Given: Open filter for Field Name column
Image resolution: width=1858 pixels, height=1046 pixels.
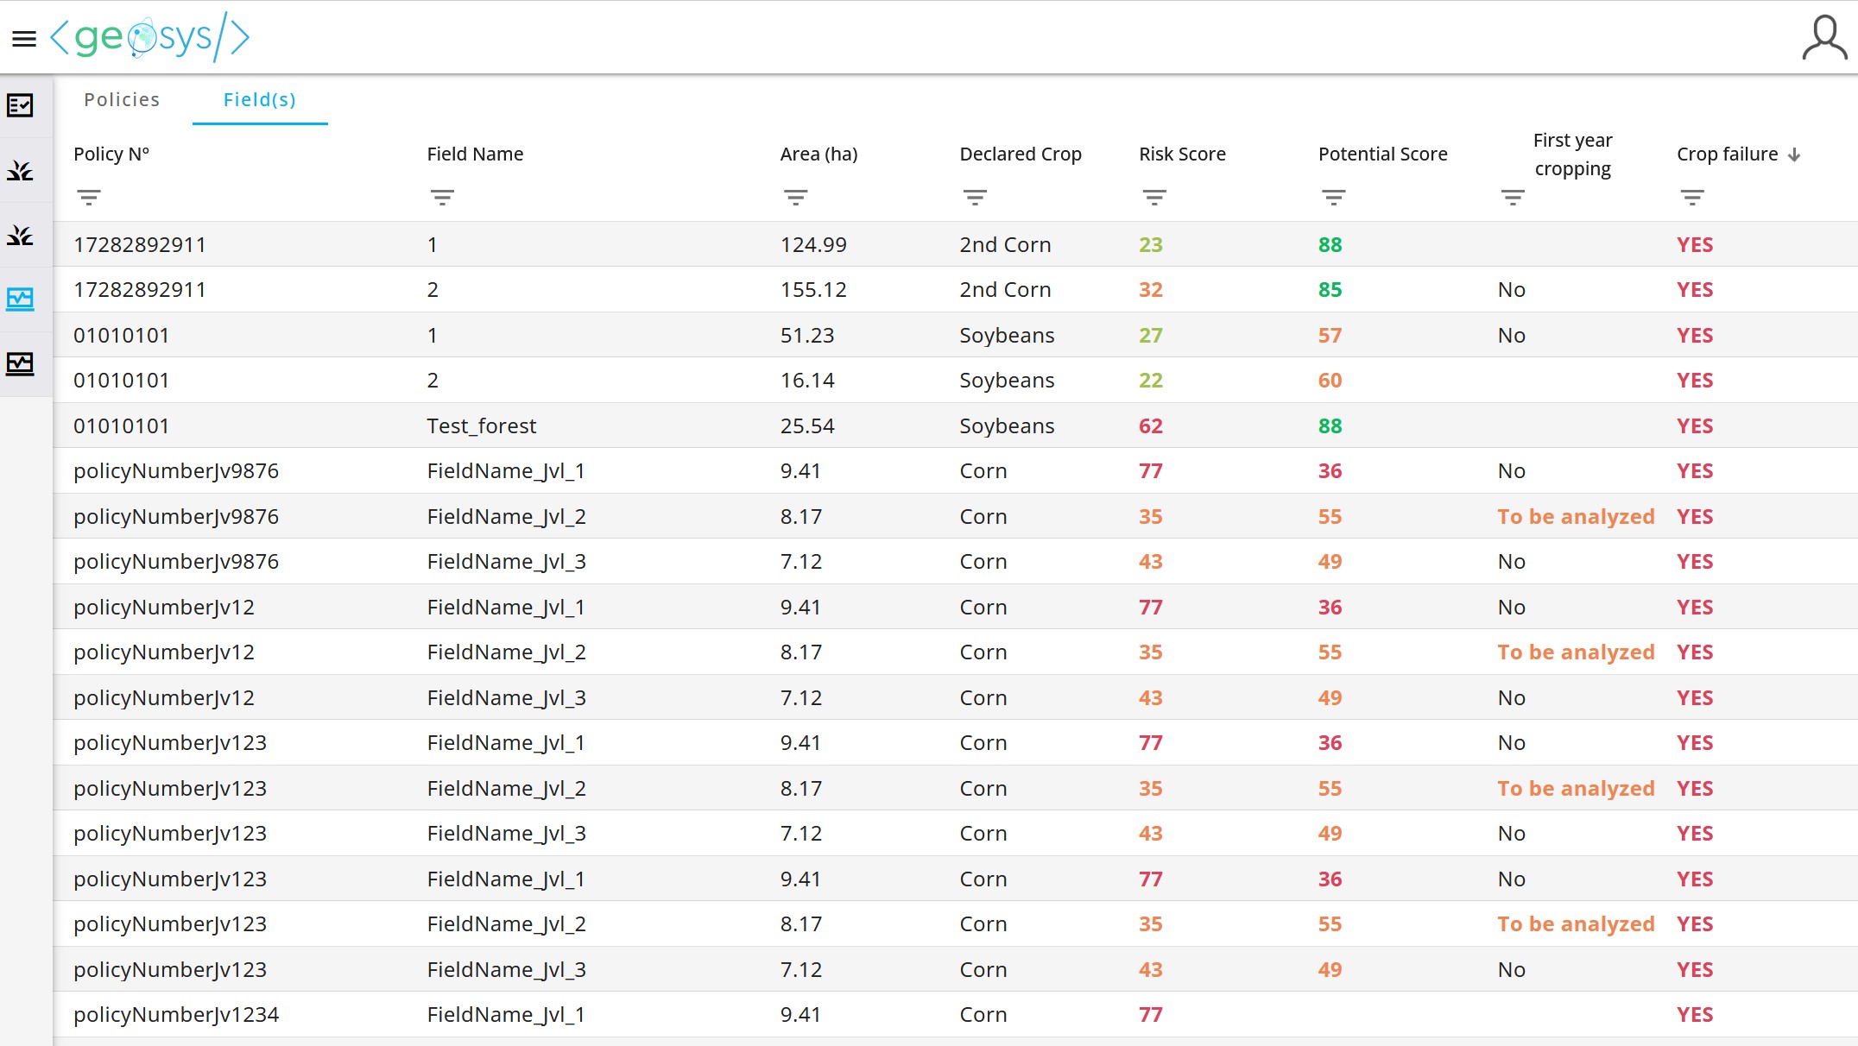Looking at the screenshot, I should pos(442,198).
